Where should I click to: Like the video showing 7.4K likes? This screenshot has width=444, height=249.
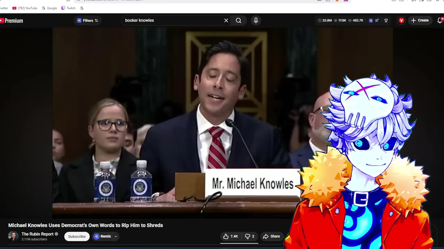tap(230, 237)
